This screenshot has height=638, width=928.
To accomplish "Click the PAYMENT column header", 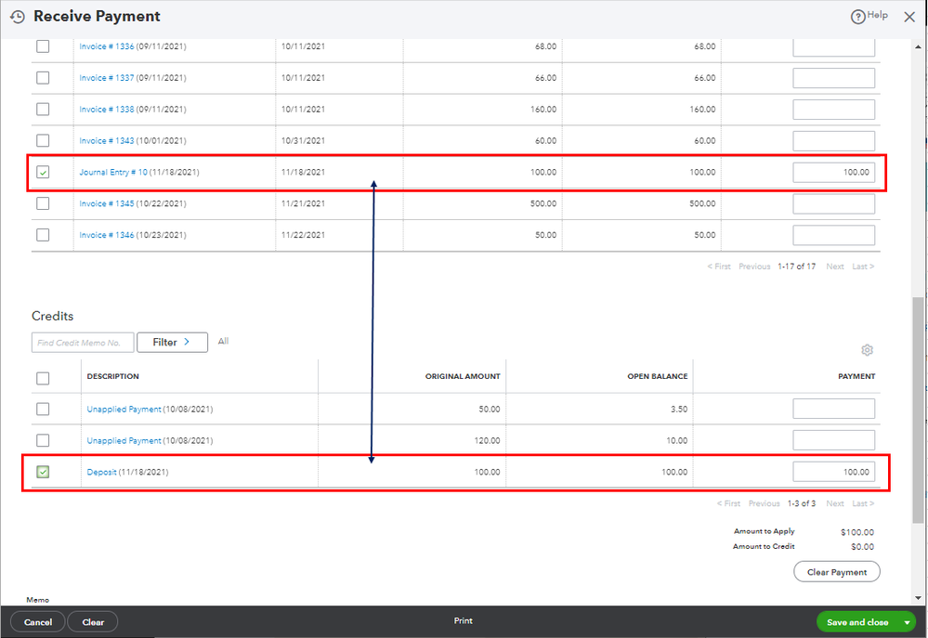I will click(x=856, y=376).
